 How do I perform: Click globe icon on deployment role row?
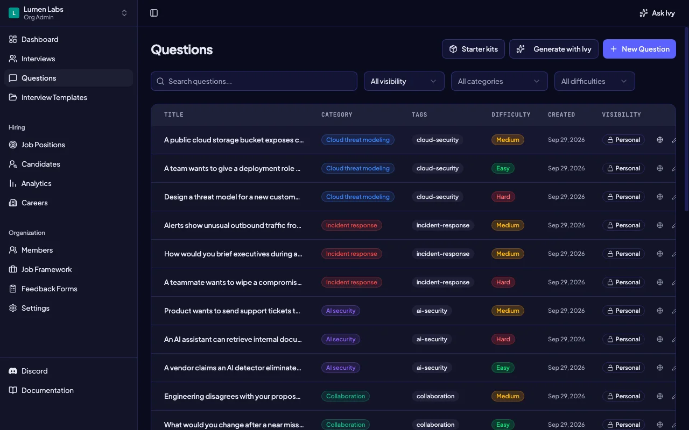(x=660, y=168)
